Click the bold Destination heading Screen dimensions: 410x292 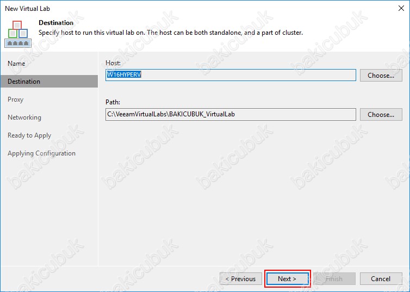(56, 23)
